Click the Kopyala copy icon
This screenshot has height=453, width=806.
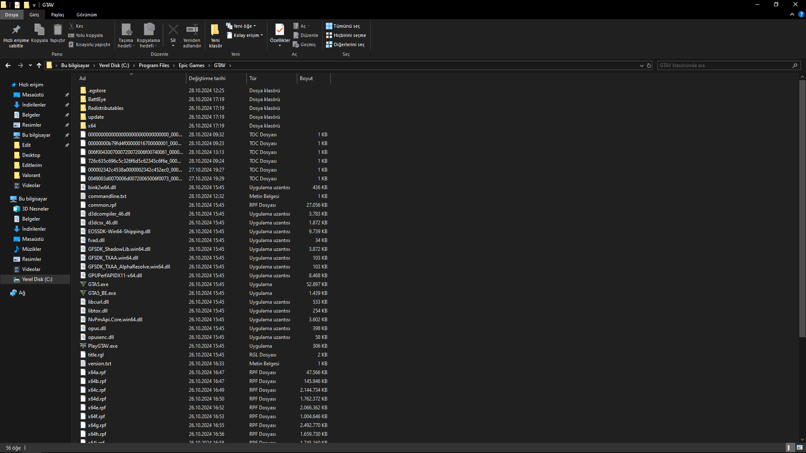pos(39,30)
